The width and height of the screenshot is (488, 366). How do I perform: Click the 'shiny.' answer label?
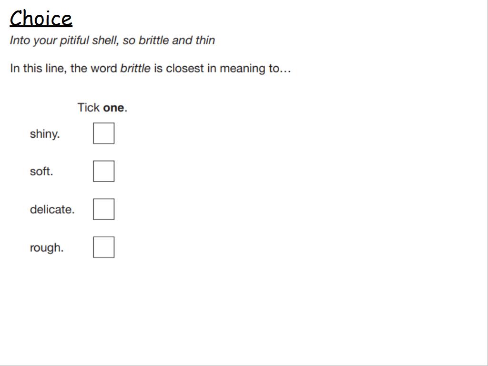click(x=44, y=134)
